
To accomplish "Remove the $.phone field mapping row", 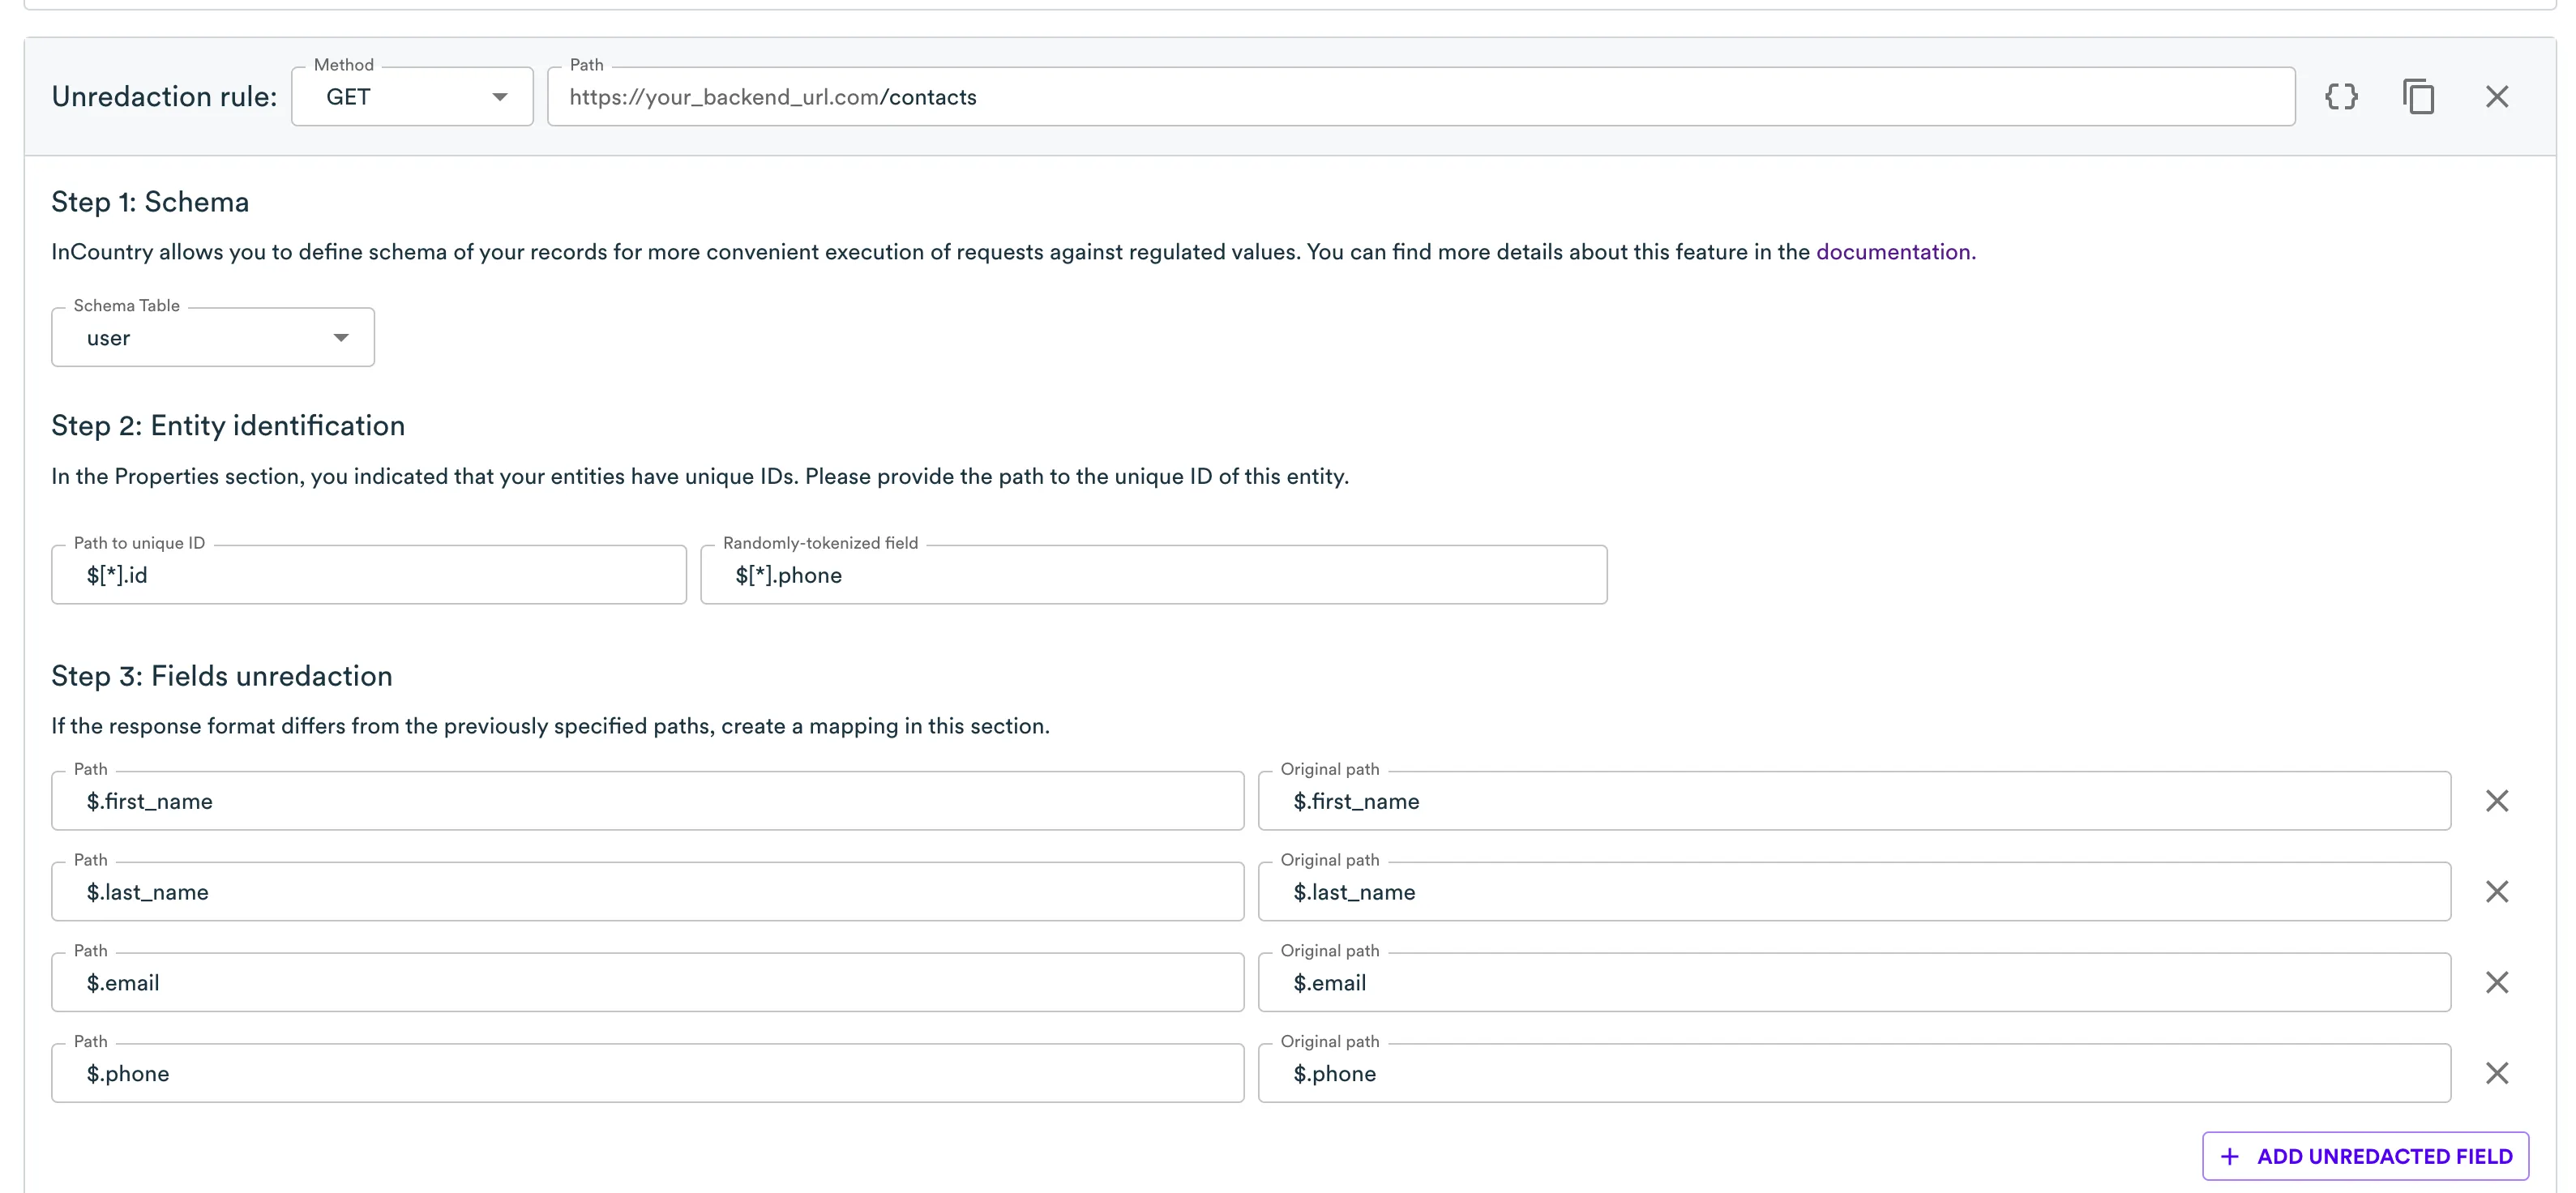I will tap(2496, 1074).
